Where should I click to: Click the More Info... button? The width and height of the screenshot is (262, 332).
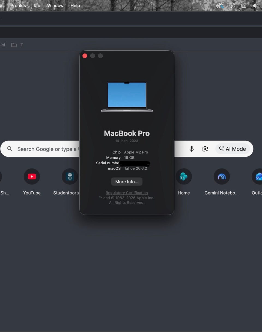pos(127,182)
